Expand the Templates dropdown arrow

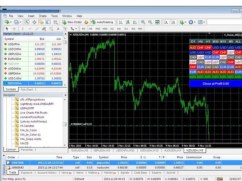tap(204, 22)
